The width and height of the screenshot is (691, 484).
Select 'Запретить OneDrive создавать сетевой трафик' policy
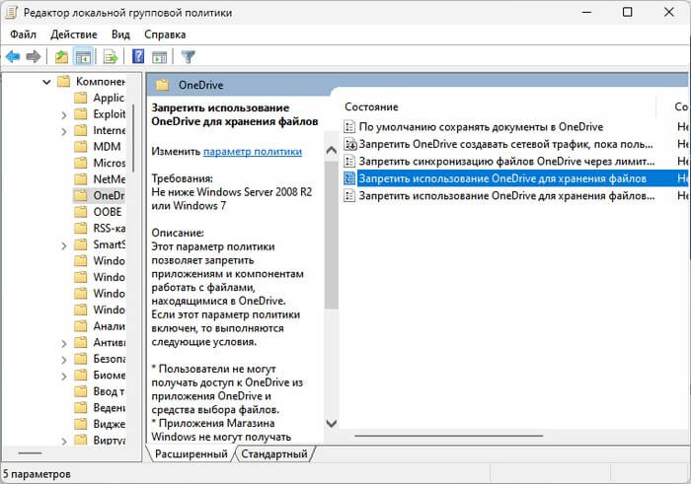pyautogui.click(x=505, y=144)
